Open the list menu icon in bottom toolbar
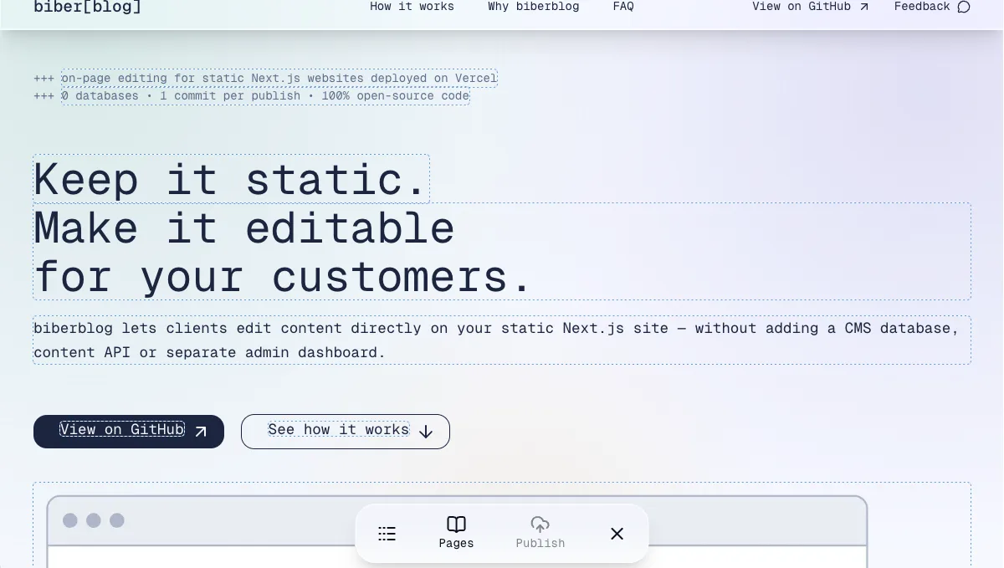 pyautogui.click(x=387, y=534)
